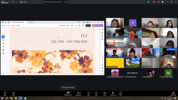Viewport: 178px width, 100px height.
Task: Toggle camera with the Video button
Action: point(13,93)
